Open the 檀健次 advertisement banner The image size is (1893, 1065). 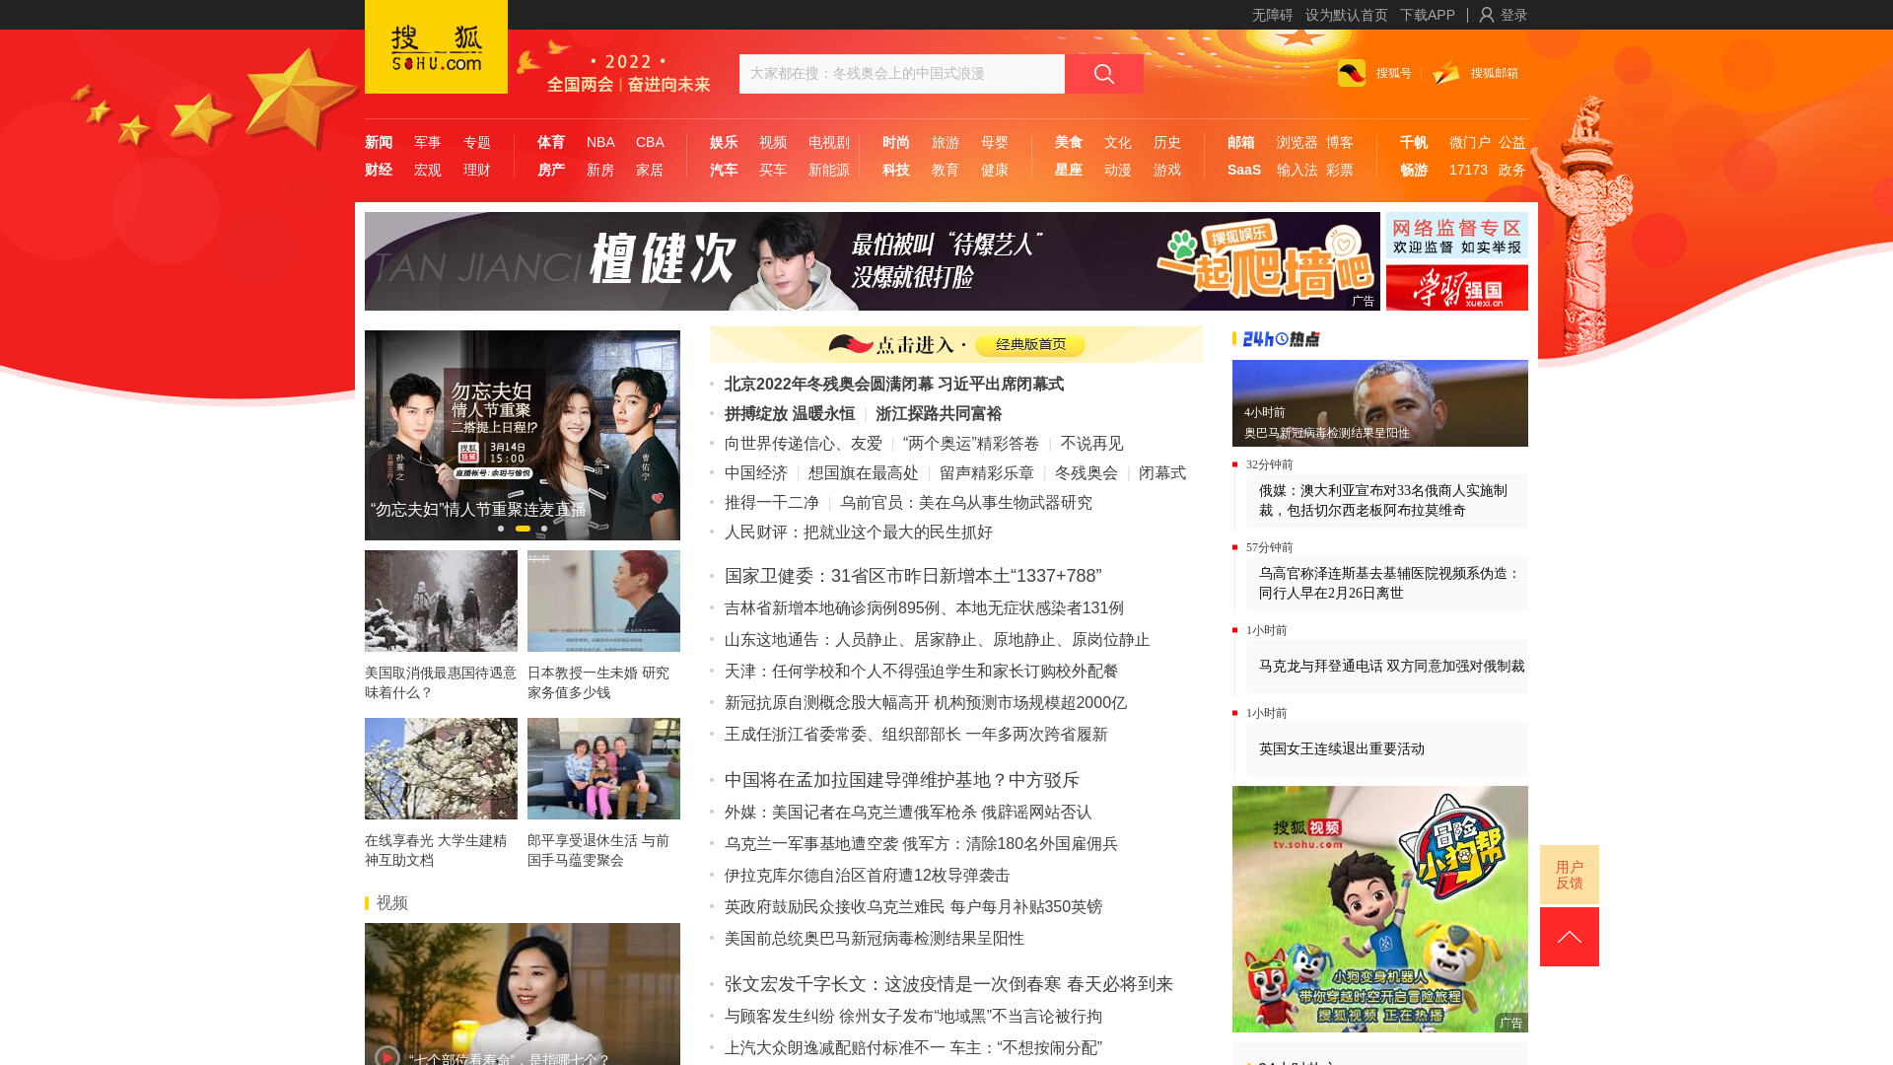[x=873, y=261]
